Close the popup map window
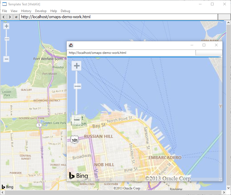Viewport: 231px width, 195px height. [x=216, y=45]
